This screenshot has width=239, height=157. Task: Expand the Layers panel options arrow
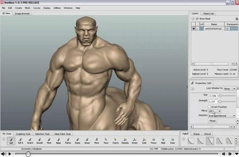coord(193,19)
